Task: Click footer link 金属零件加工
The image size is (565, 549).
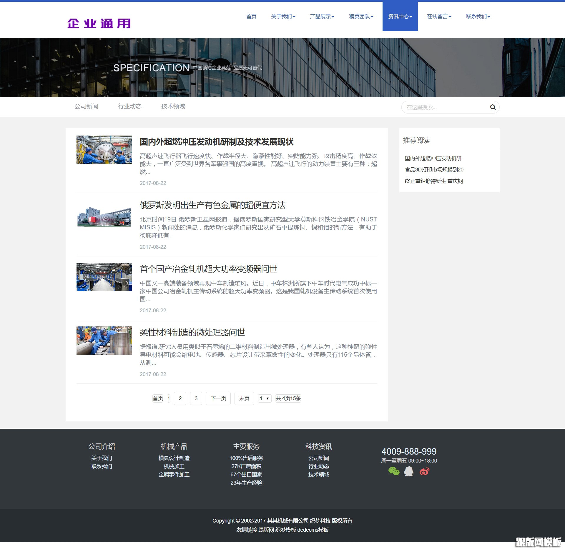Action: tap(174, 475)
